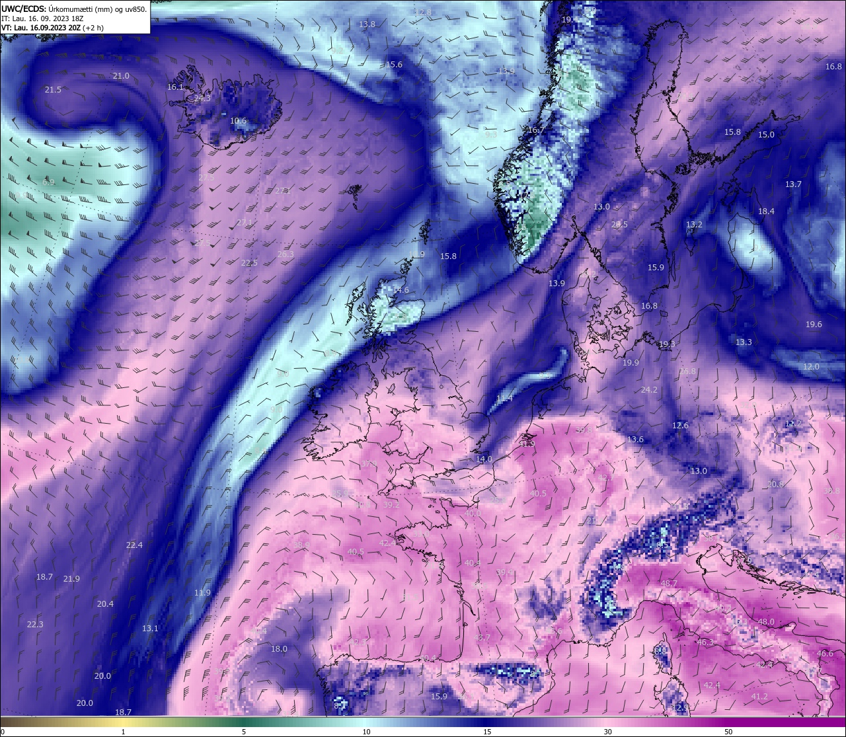The image size is (846, 737).
Task: Click the color scale label 50
Action: (728, 732)
